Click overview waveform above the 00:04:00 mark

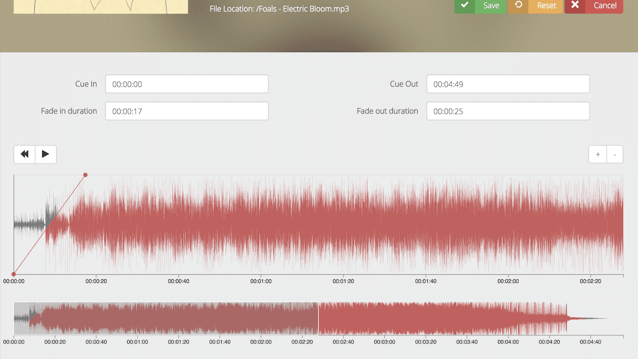(508, 319)
